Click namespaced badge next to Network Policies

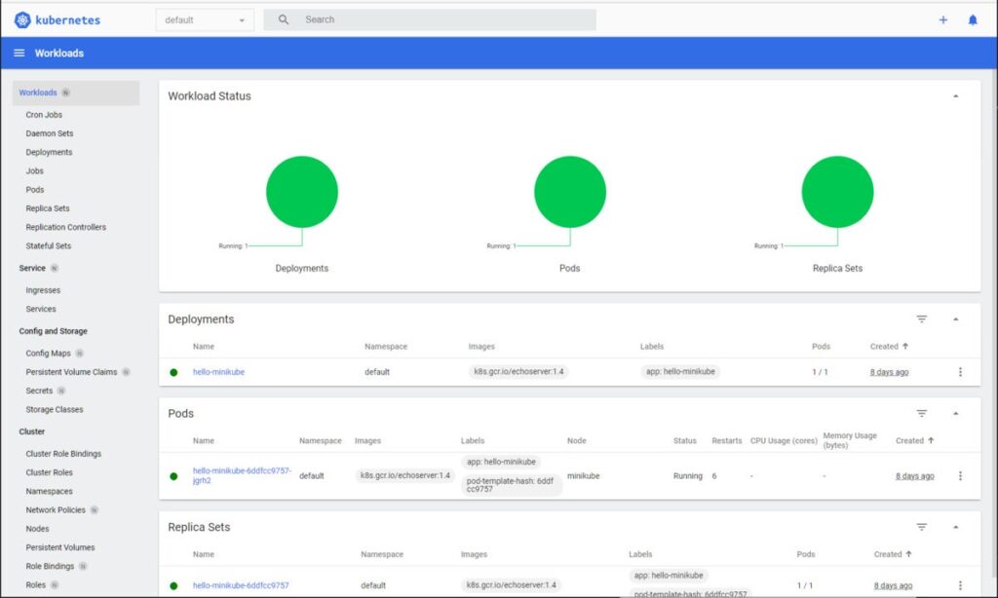tap(95, 509)
